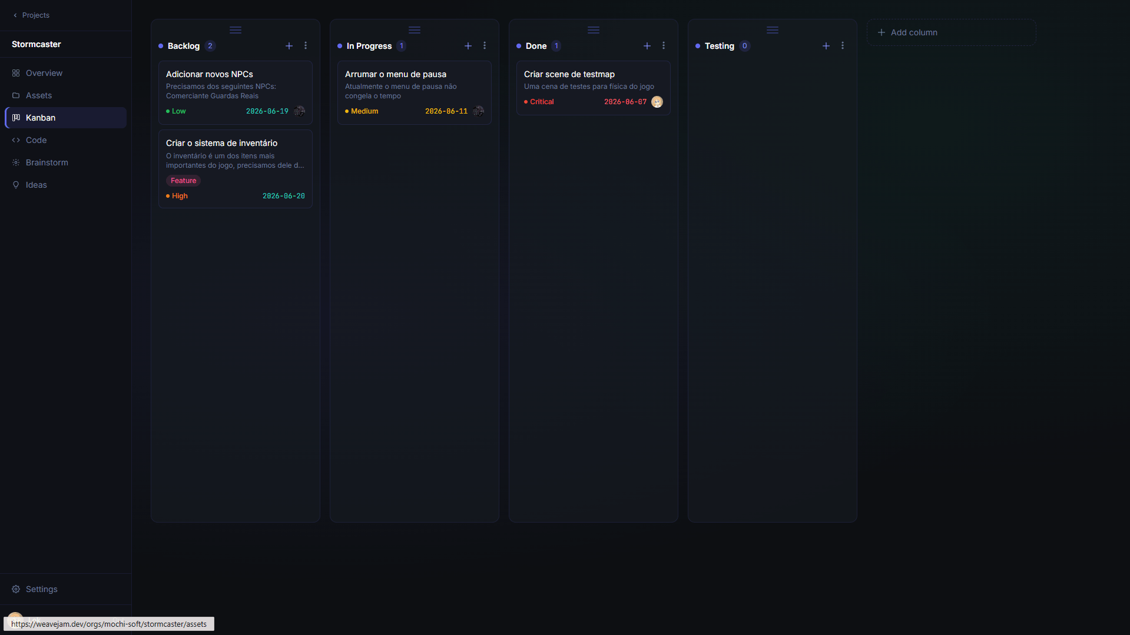This screenshot has height=635, width=1130.
Task: Open the Arrumar o menu de pausa card
Action: coord(415,92)
